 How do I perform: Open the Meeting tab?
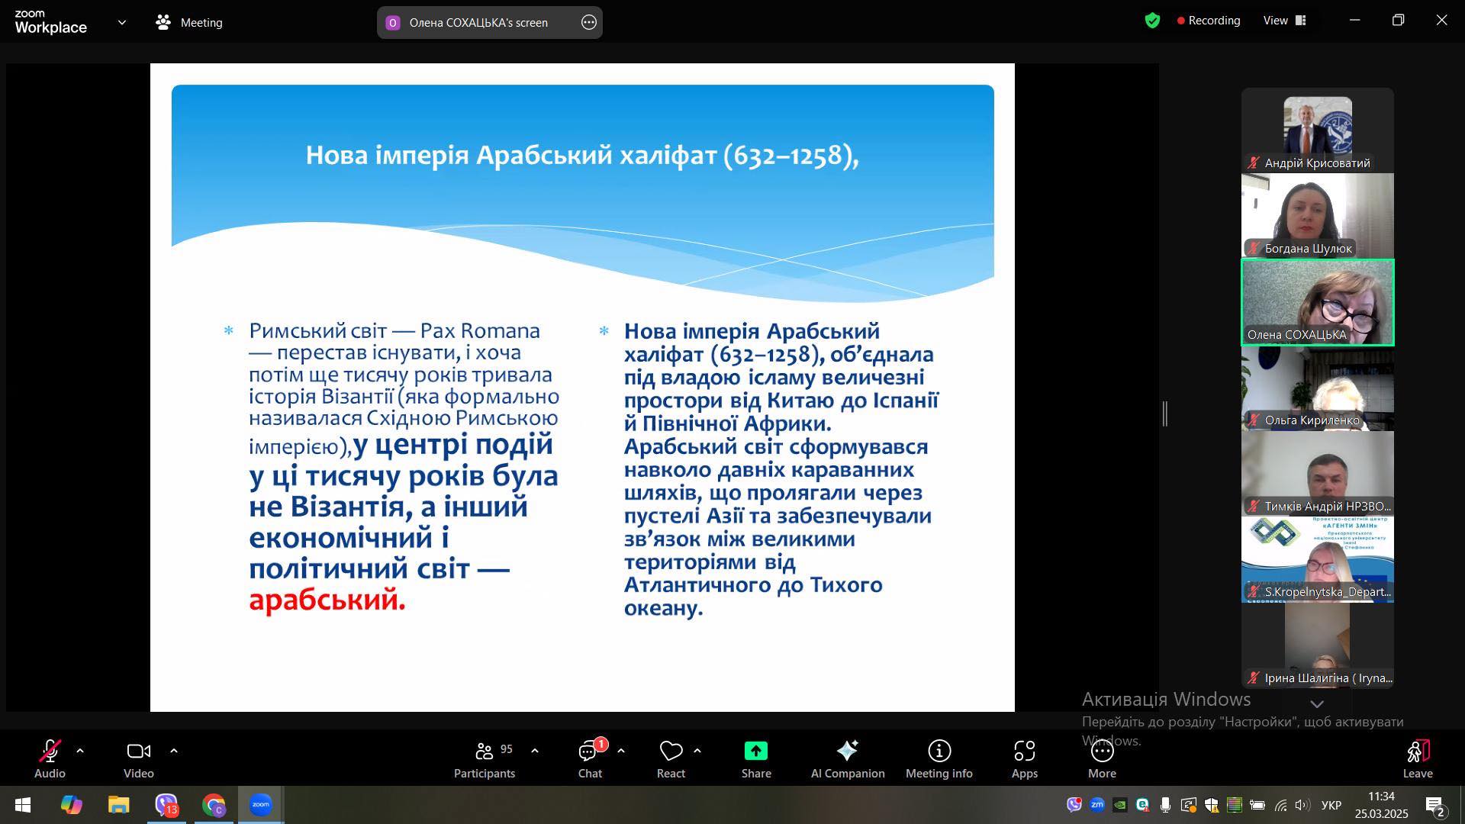(x=189, y=23)
